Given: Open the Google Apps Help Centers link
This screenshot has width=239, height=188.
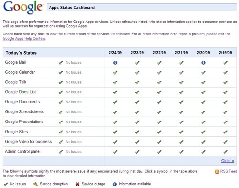Looking at the screenshot, I should click(x=24, y=38).
